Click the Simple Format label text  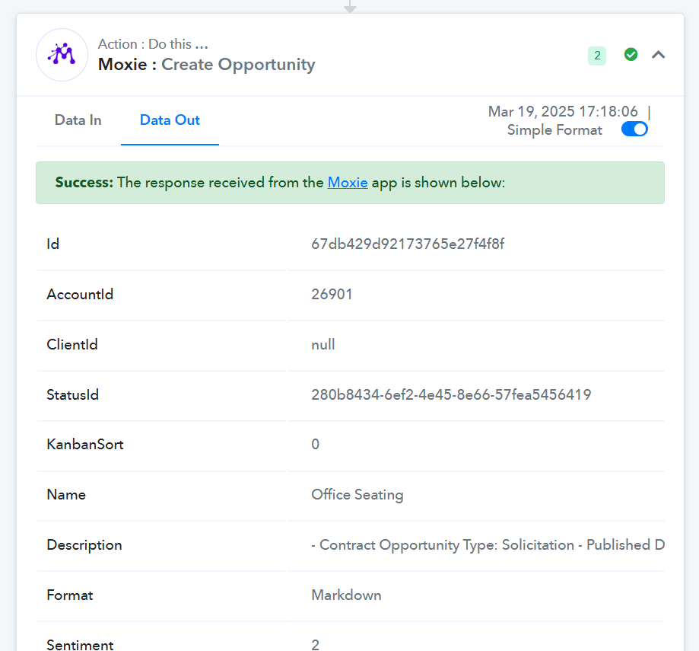[554, 130]
